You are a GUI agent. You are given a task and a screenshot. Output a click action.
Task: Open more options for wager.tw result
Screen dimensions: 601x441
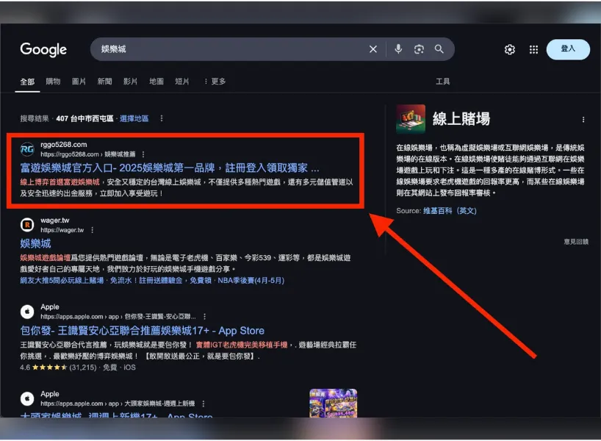pos(92,230)
